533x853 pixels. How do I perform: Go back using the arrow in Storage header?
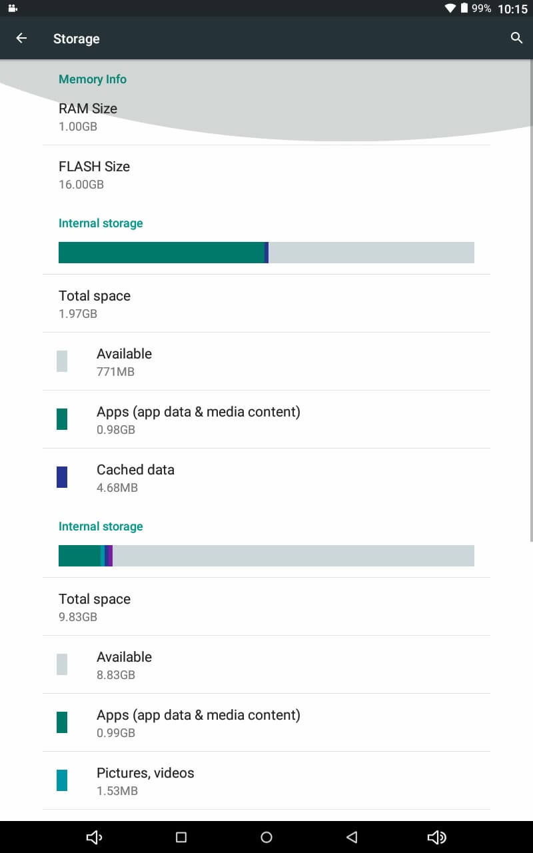(21, 38)
